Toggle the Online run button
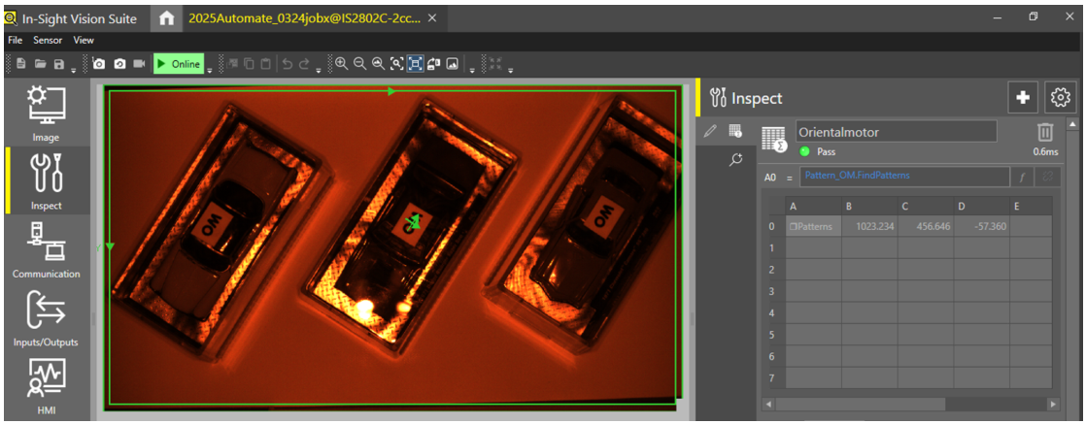Screen dimensions: 1086x424 (x=179, y=64)
